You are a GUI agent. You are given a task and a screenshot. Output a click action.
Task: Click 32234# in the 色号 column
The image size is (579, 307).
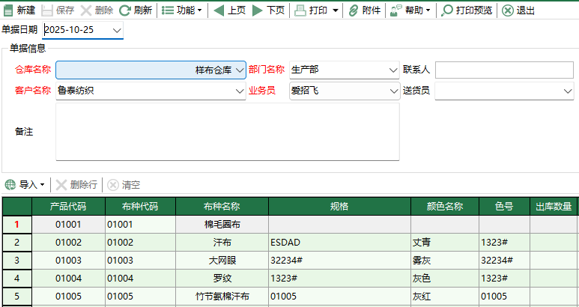(x=504, y=261)
